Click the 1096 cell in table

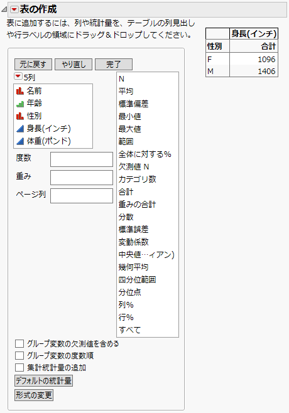point(254,59)
